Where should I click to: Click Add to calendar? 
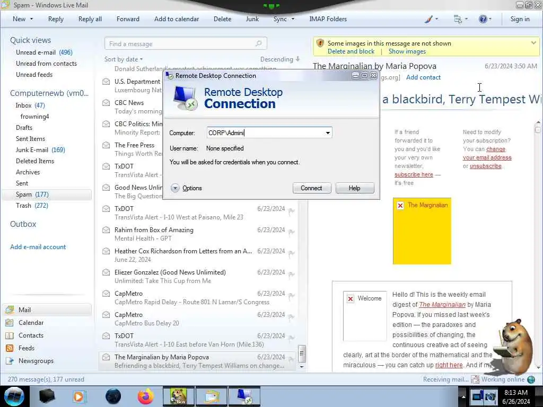point(177,19)
